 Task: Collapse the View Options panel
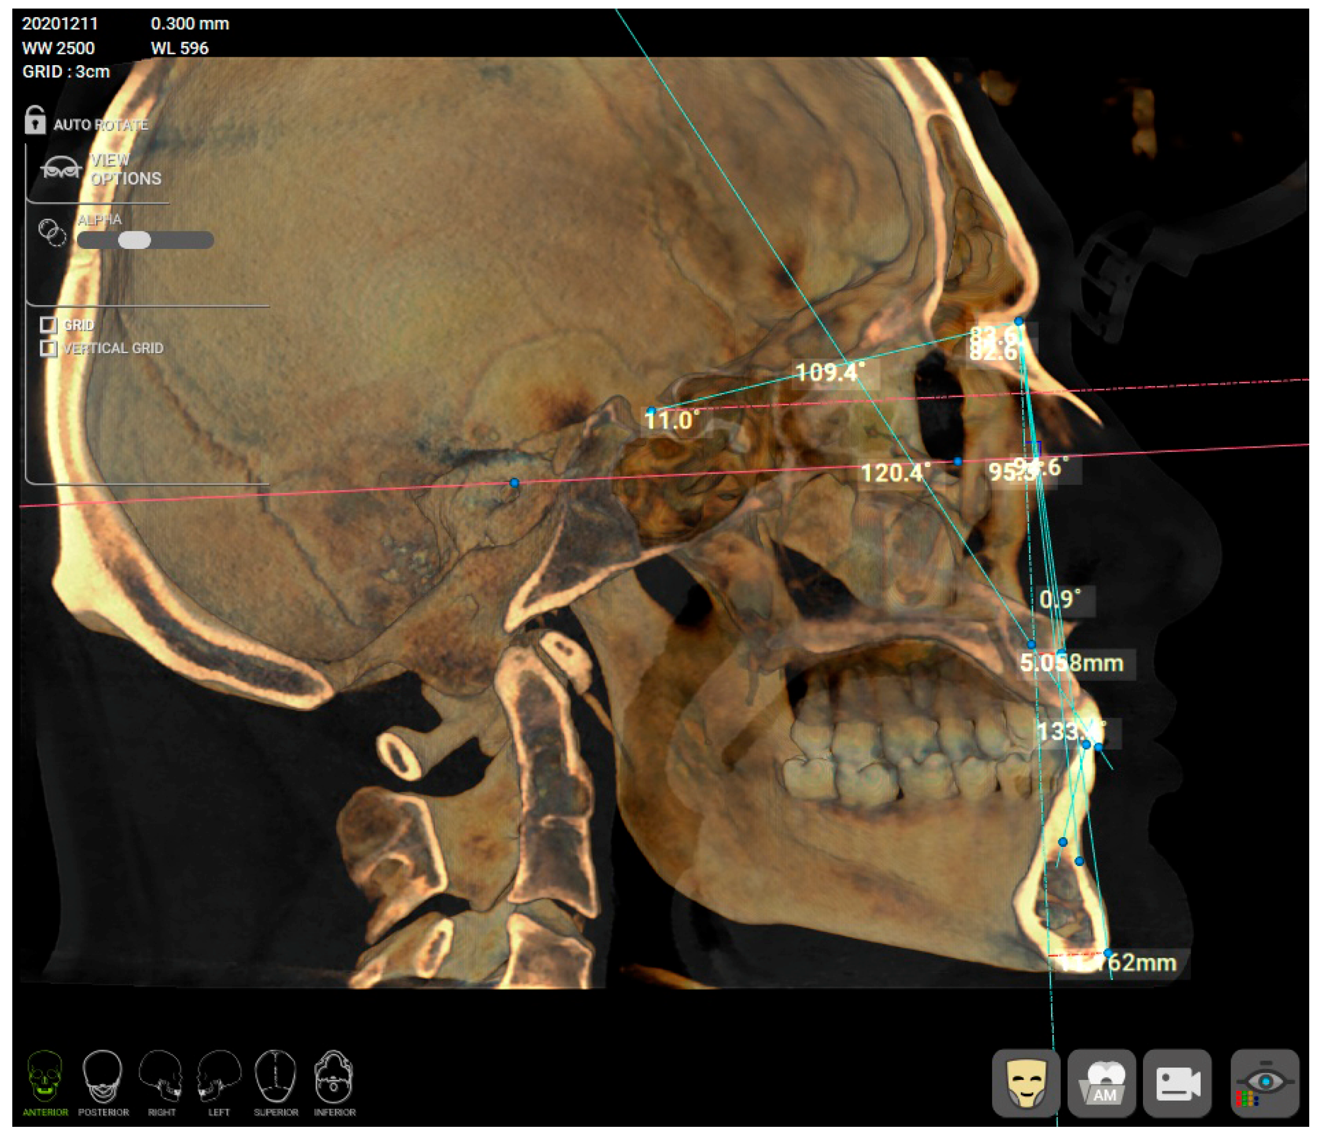pos(61,169)
